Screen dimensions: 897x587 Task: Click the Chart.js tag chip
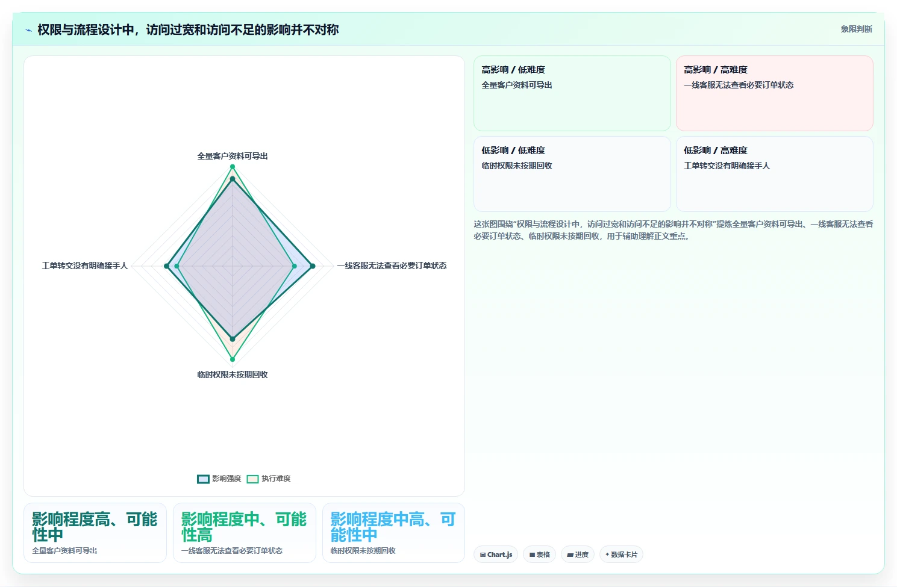pyautogui.click(x=496, y=554)
